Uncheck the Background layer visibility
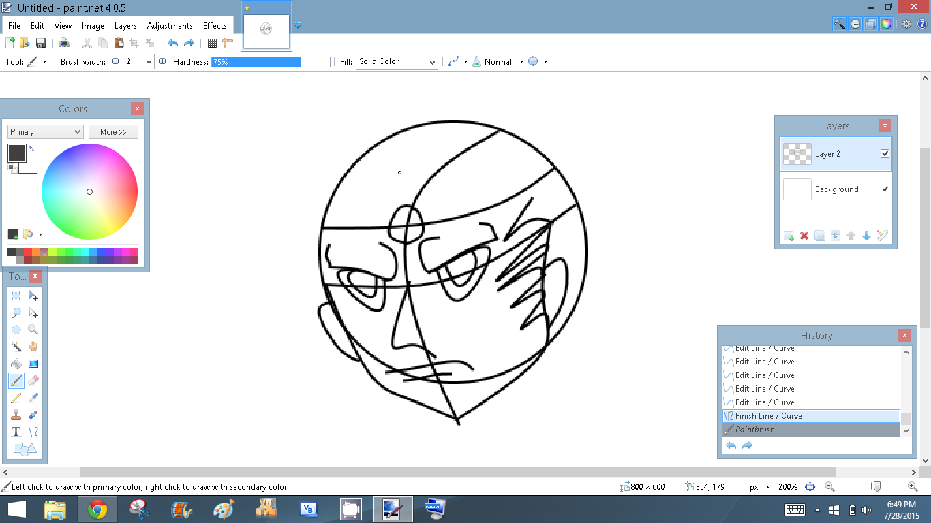Viewport: 931px width, 523px height. 885,189
